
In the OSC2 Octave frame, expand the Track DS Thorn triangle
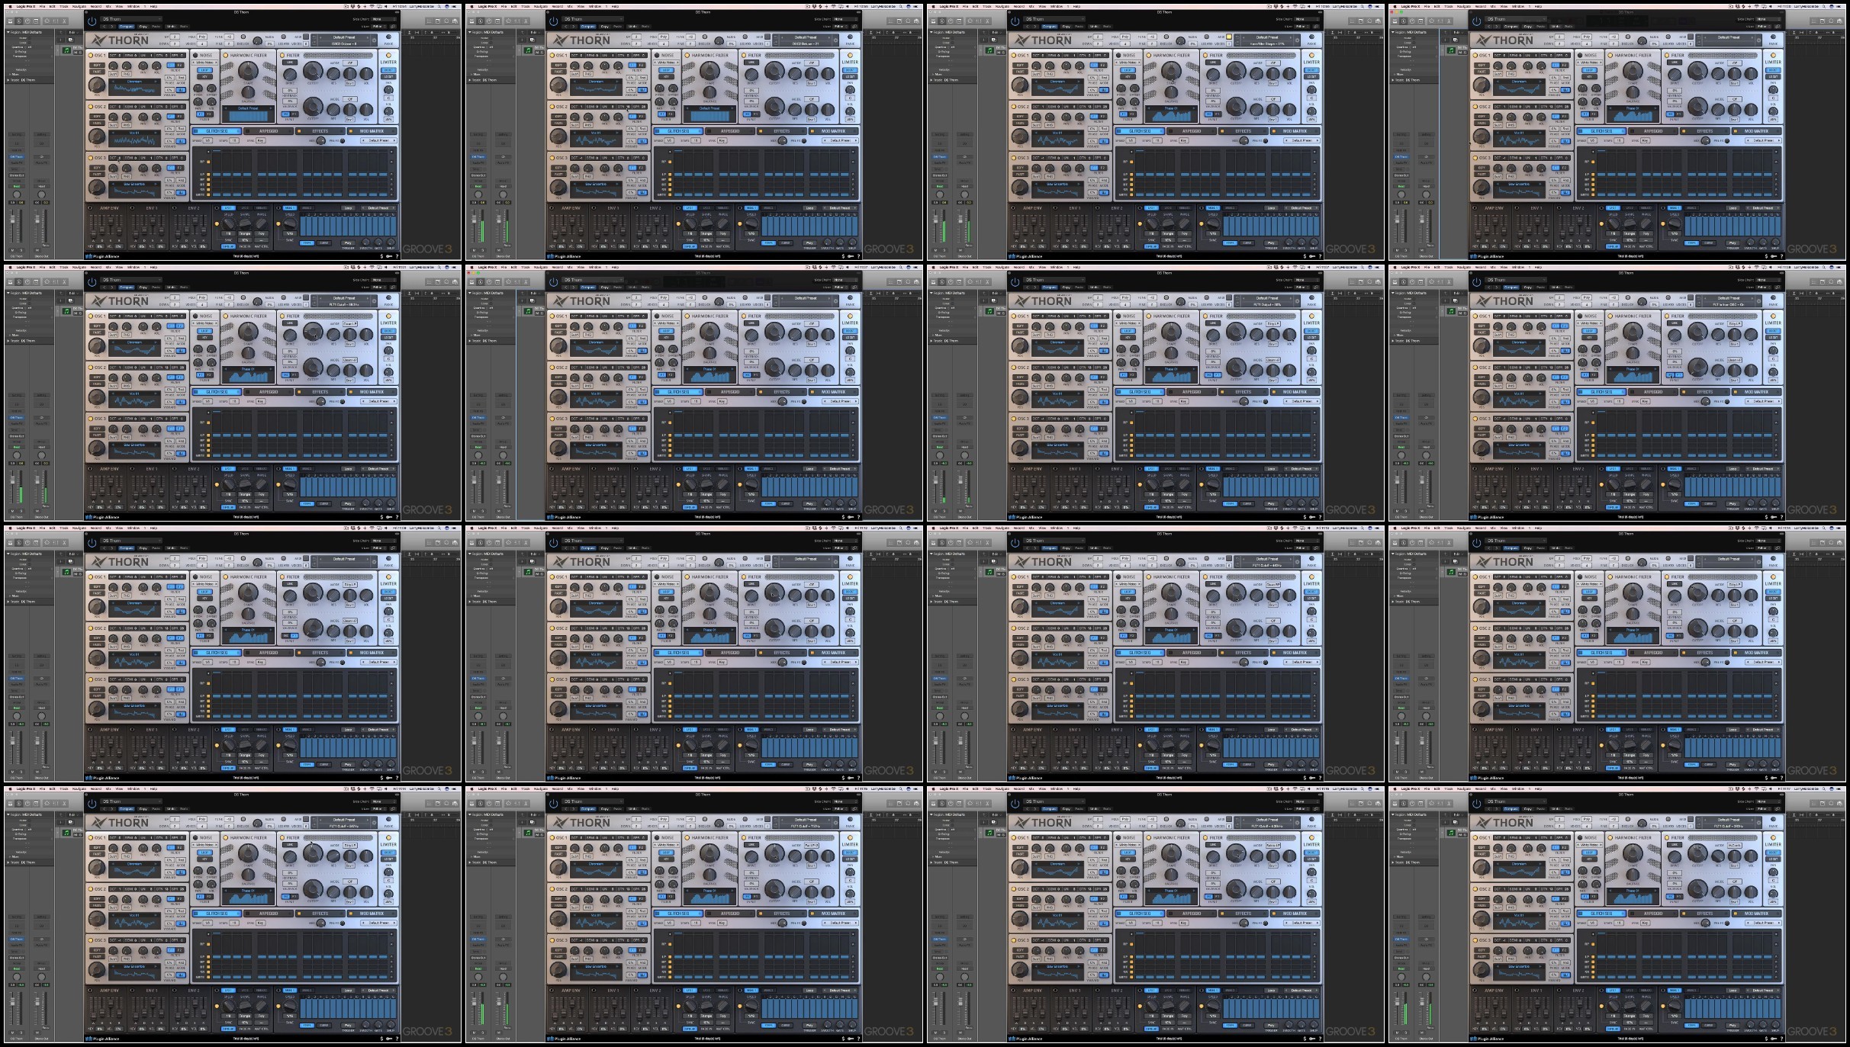8,80
